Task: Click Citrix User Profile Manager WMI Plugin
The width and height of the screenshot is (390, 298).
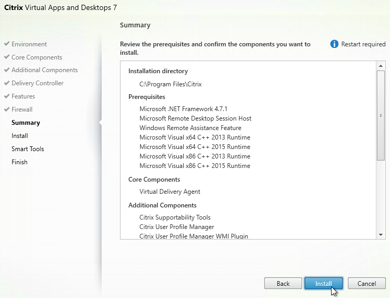Action: point(194,236)
